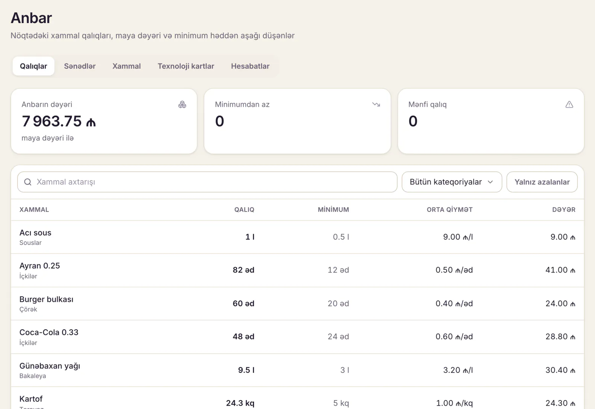595x409 pixels.
Task: Click the 28.80 ₼ value of Coca-Cola
Action: click(560, 336)
